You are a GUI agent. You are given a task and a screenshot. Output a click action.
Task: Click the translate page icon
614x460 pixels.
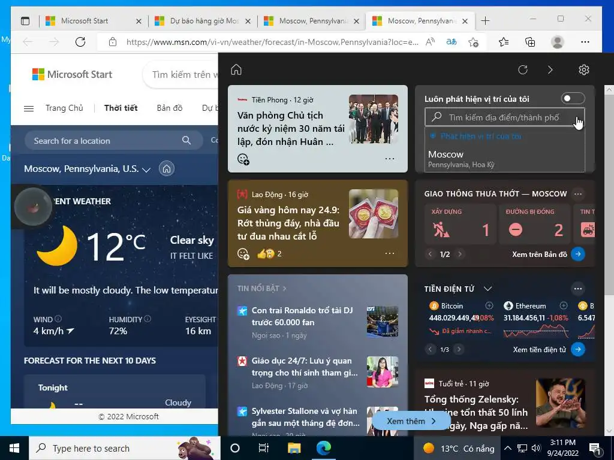(452, 42)
